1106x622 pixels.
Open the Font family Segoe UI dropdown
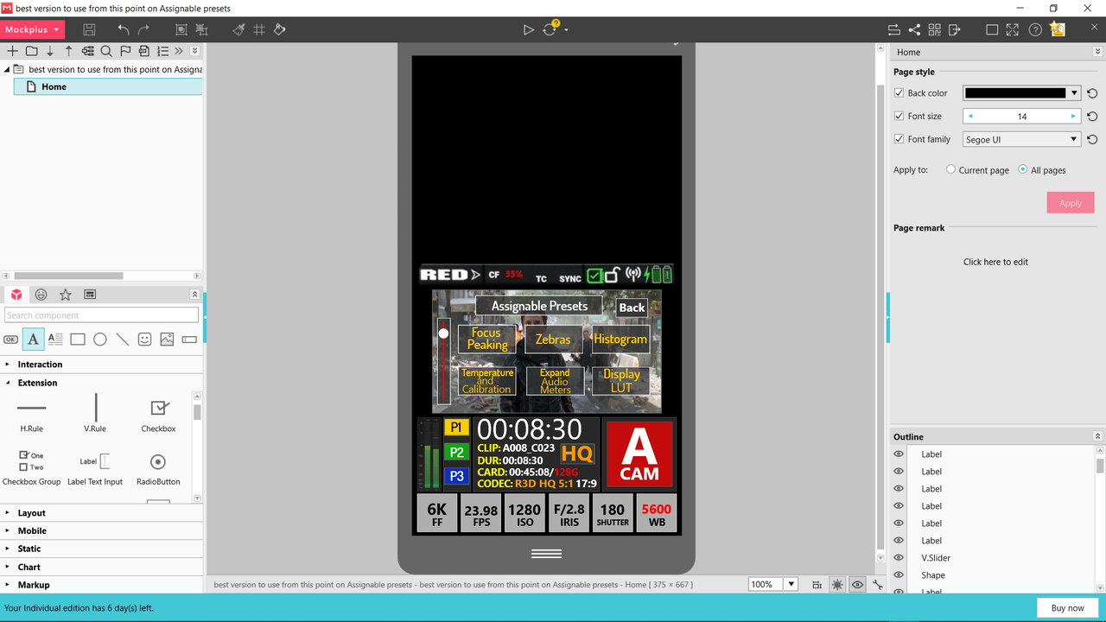(1022, 139)
